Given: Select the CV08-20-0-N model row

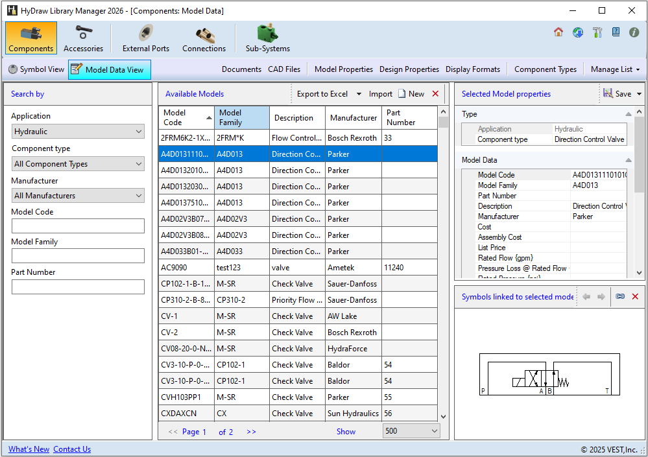Looking at the screenshot, I should [x=298, y=349].
